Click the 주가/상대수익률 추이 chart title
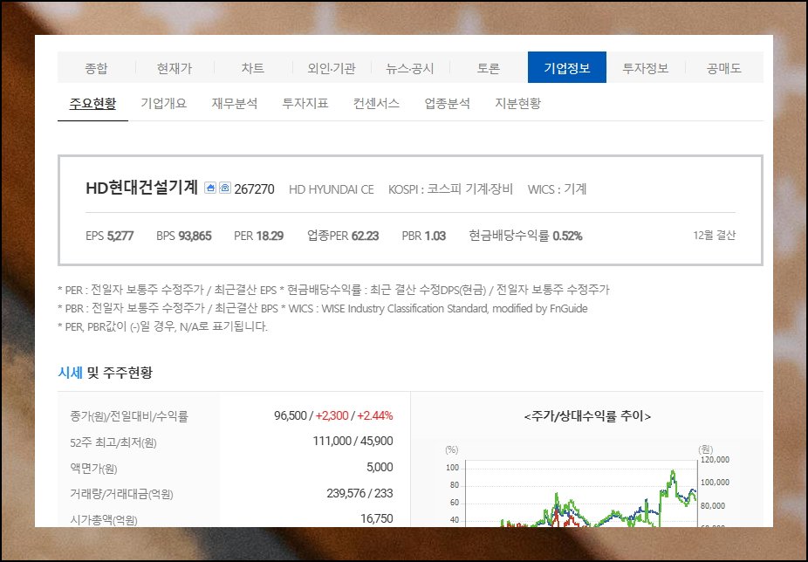This screenshot has height=562, width=808. click(x=587, y=416)
